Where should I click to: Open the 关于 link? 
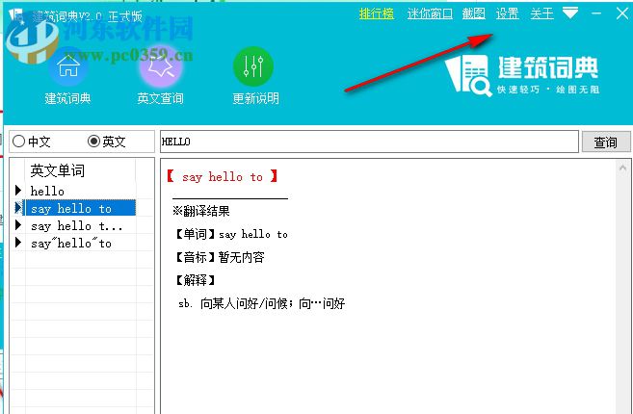541,13
